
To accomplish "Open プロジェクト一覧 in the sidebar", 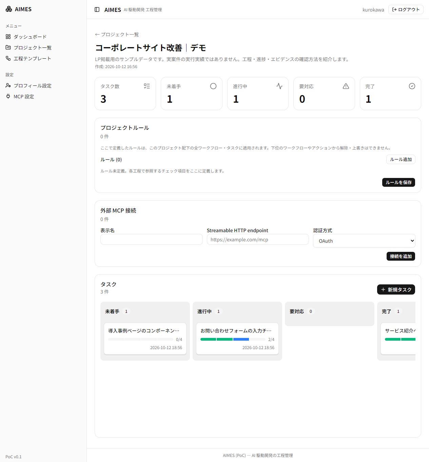I will 43,47.
